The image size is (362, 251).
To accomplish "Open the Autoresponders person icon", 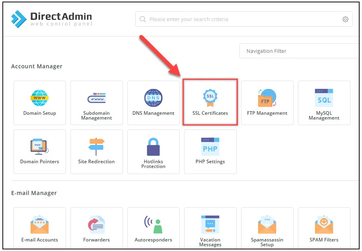I will (x=153, y=225).
